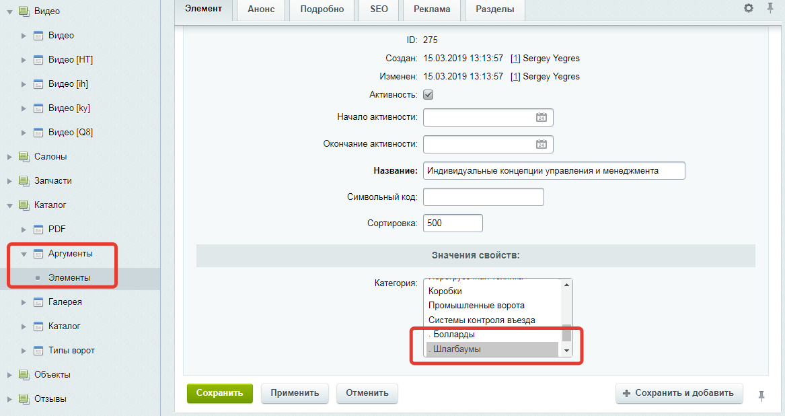Image resolution: width=785 pixels, height=416 pixels.
Task: Click the pin icon in the bottom button bar
Action: (x=761, y=396)
